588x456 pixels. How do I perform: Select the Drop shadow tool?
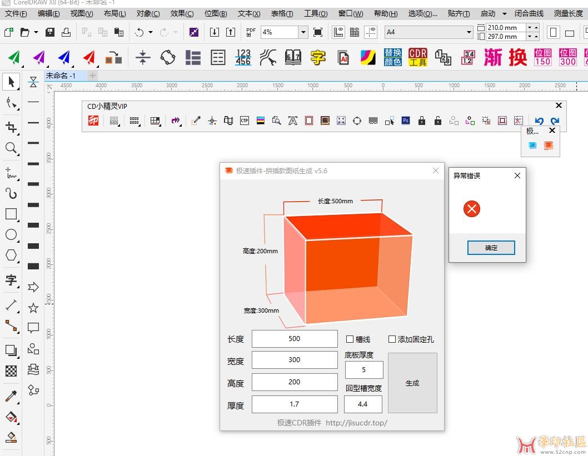click(x=11, y=350)
